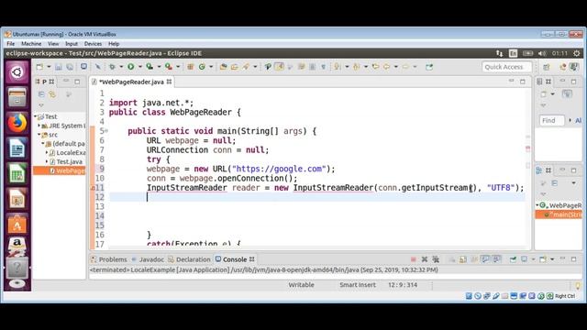The image size is (587, 330).
Task: Click the External Tools run icon
Action: click(x=169, y=67)
